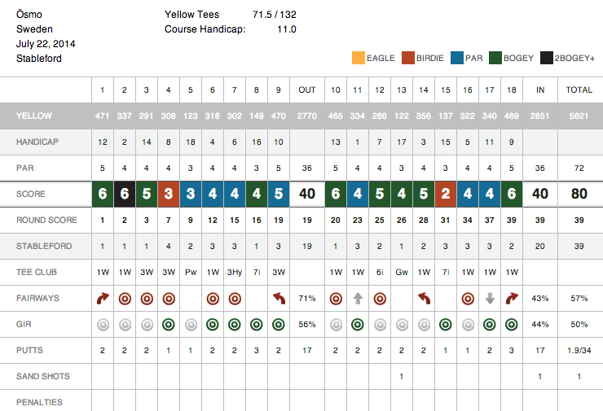Click the orange EAGLE legend swatch

(x=359, y=58)
